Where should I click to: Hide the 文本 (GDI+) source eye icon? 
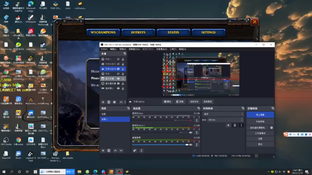[x=118, y=69]
